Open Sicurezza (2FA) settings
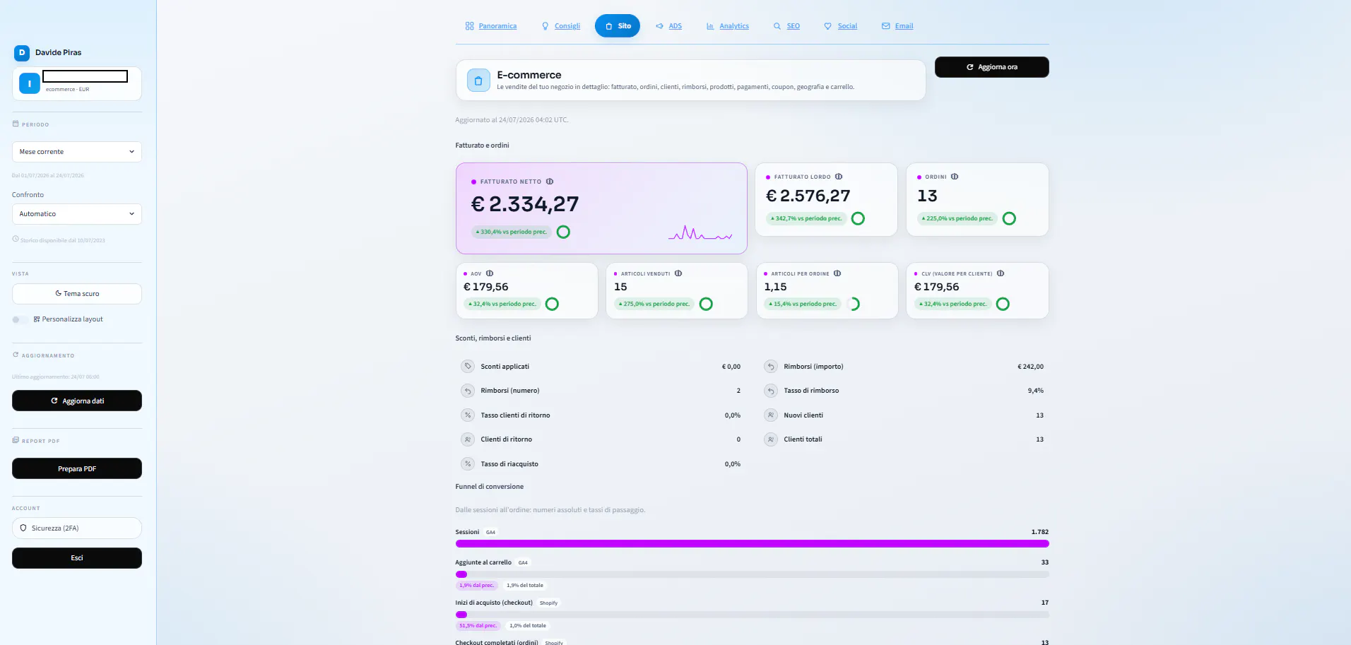1351x645 pixels. (x=77, y=528)
